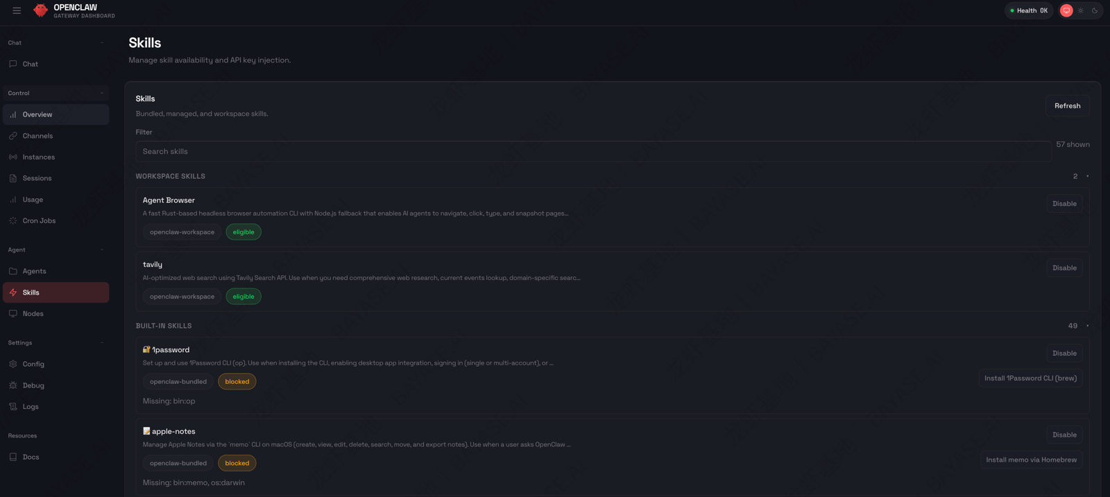Click the apple-notes skill name
The image size is (1110, 497).
(x=173, y=431)
